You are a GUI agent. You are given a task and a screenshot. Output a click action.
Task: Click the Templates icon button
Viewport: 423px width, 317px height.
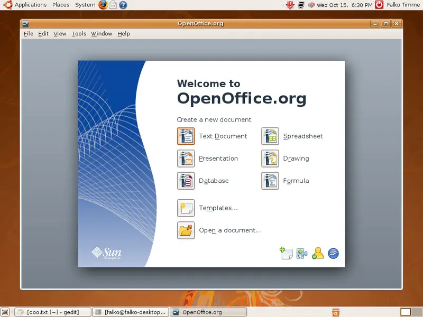pyautogui.click(x=186, y=208)
